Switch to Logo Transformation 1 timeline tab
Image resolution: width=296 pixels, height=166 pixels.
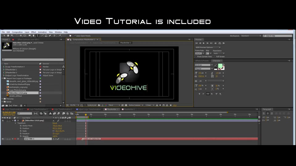[14, 109]
